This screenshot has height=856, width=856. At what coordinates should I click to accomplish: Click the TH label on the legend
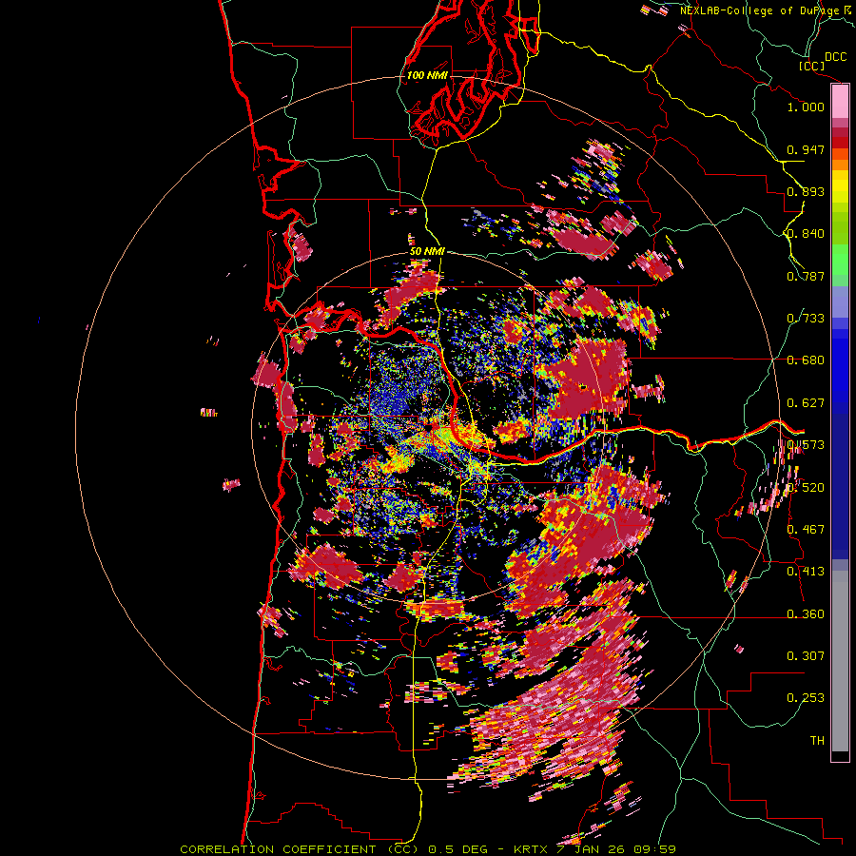coord(817,741)
